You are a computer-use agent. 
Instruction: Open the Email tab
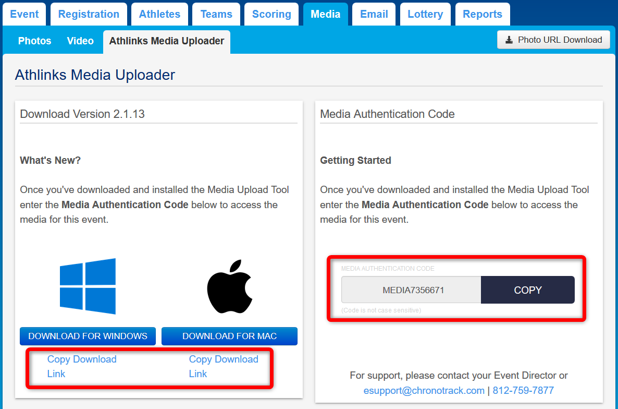[374, 14]
